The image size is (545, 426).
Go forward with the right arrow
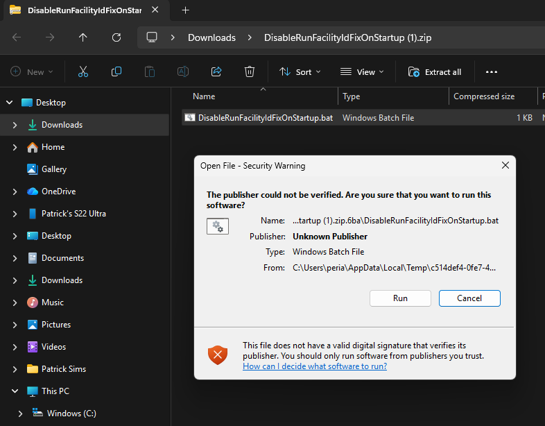coord(50,37)
